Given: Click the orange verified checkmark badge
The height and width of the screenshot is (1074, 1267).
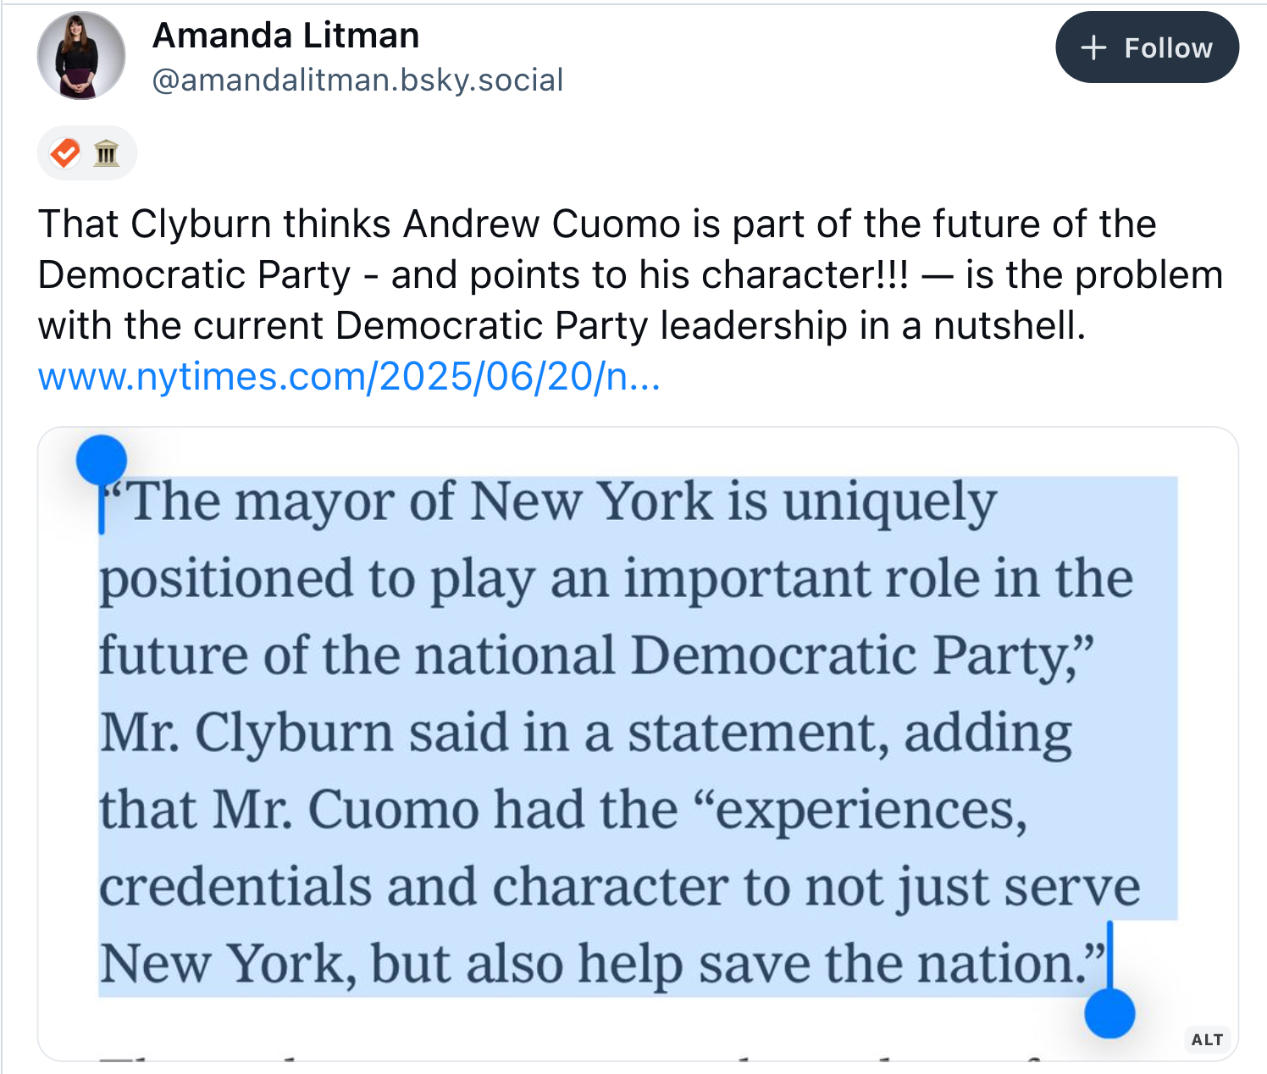Looking at the screenshot, I should (x=65, y=153).
